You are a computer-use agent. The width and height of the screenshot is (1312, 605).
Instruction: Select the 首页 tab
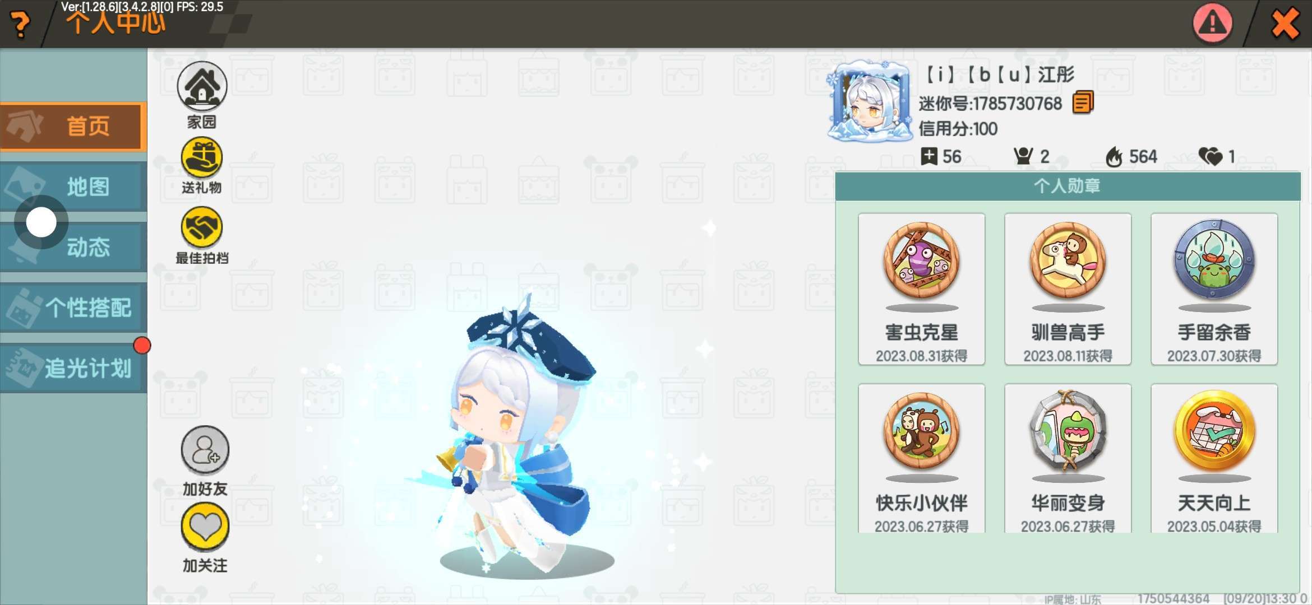(73, 127)
